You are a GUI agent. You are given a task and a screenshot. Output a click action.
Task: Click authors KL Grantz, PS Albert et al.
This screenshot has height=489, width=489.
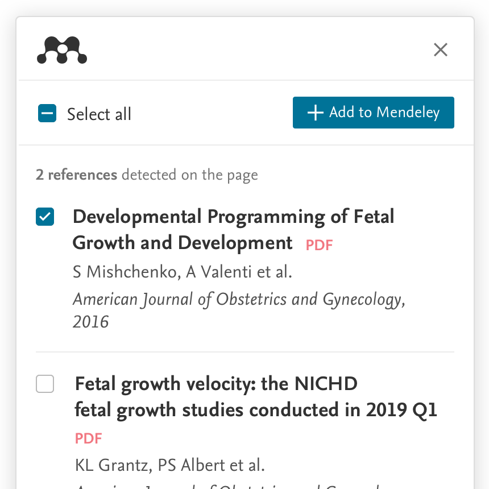tap(169, 465)
